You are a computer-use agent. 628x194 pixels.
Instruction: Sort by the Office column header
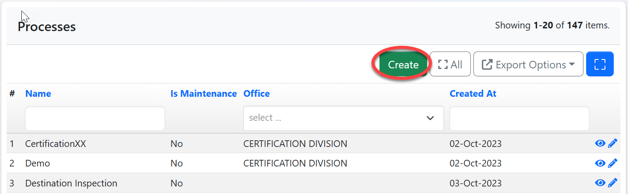[257, 94]
